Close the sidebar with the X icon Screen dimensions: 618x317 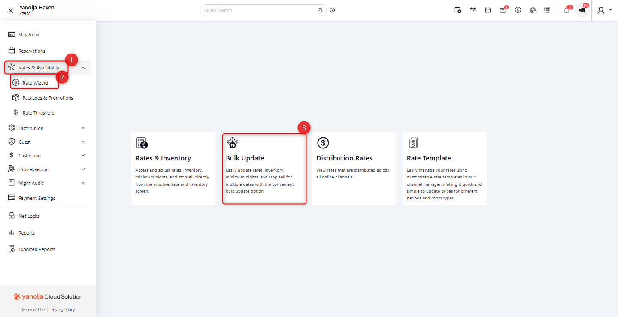click(11, 11)
